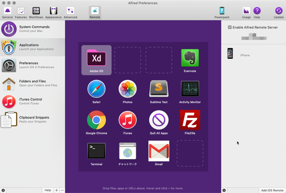
Task: Select the iPhone remote device
Action: coord(254,53)
